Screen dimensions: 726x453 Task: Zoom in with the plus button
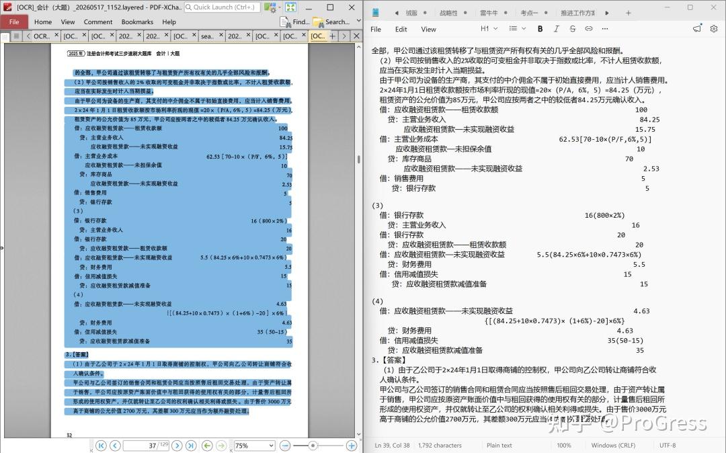click(352, 446)
